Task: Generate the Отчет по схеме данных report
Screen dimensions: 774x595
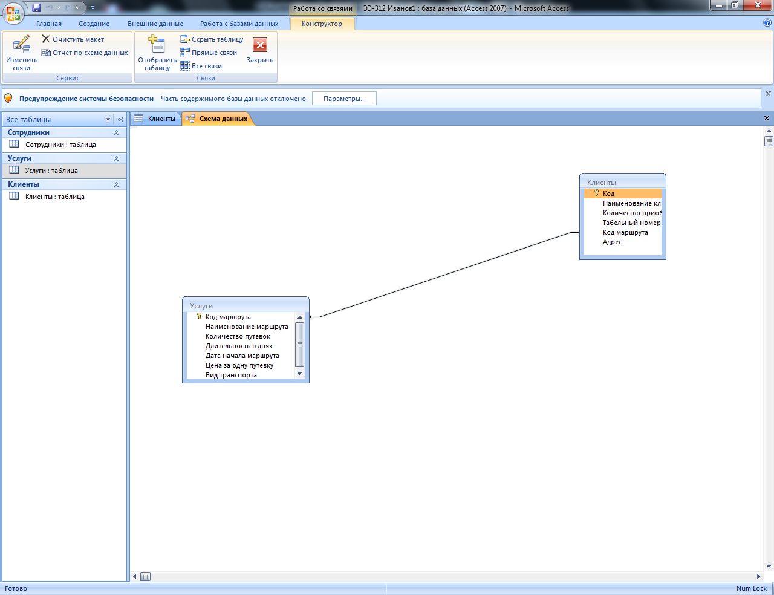Action: pos(85,53)
